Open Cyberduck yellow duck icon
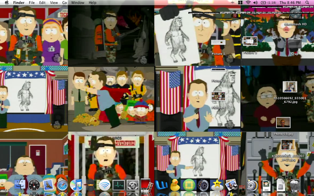This screenshot has height=196, width=314. (x=175, y=185)
